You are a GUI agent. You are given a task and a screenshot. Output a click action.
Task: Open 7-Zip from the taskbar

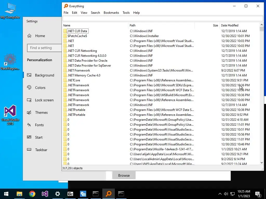pos(70,194)
